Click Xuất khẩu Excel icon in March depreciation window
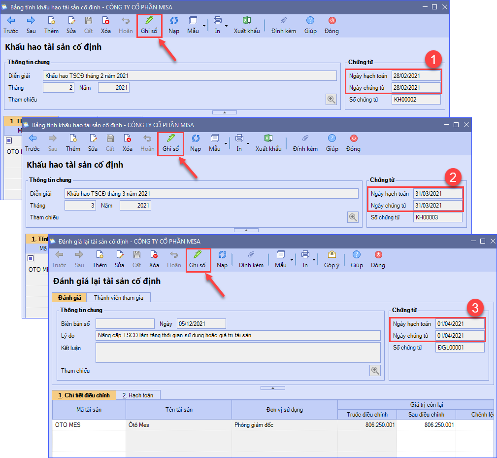This screenshot has width=497, height=458. tap(268, 143)
